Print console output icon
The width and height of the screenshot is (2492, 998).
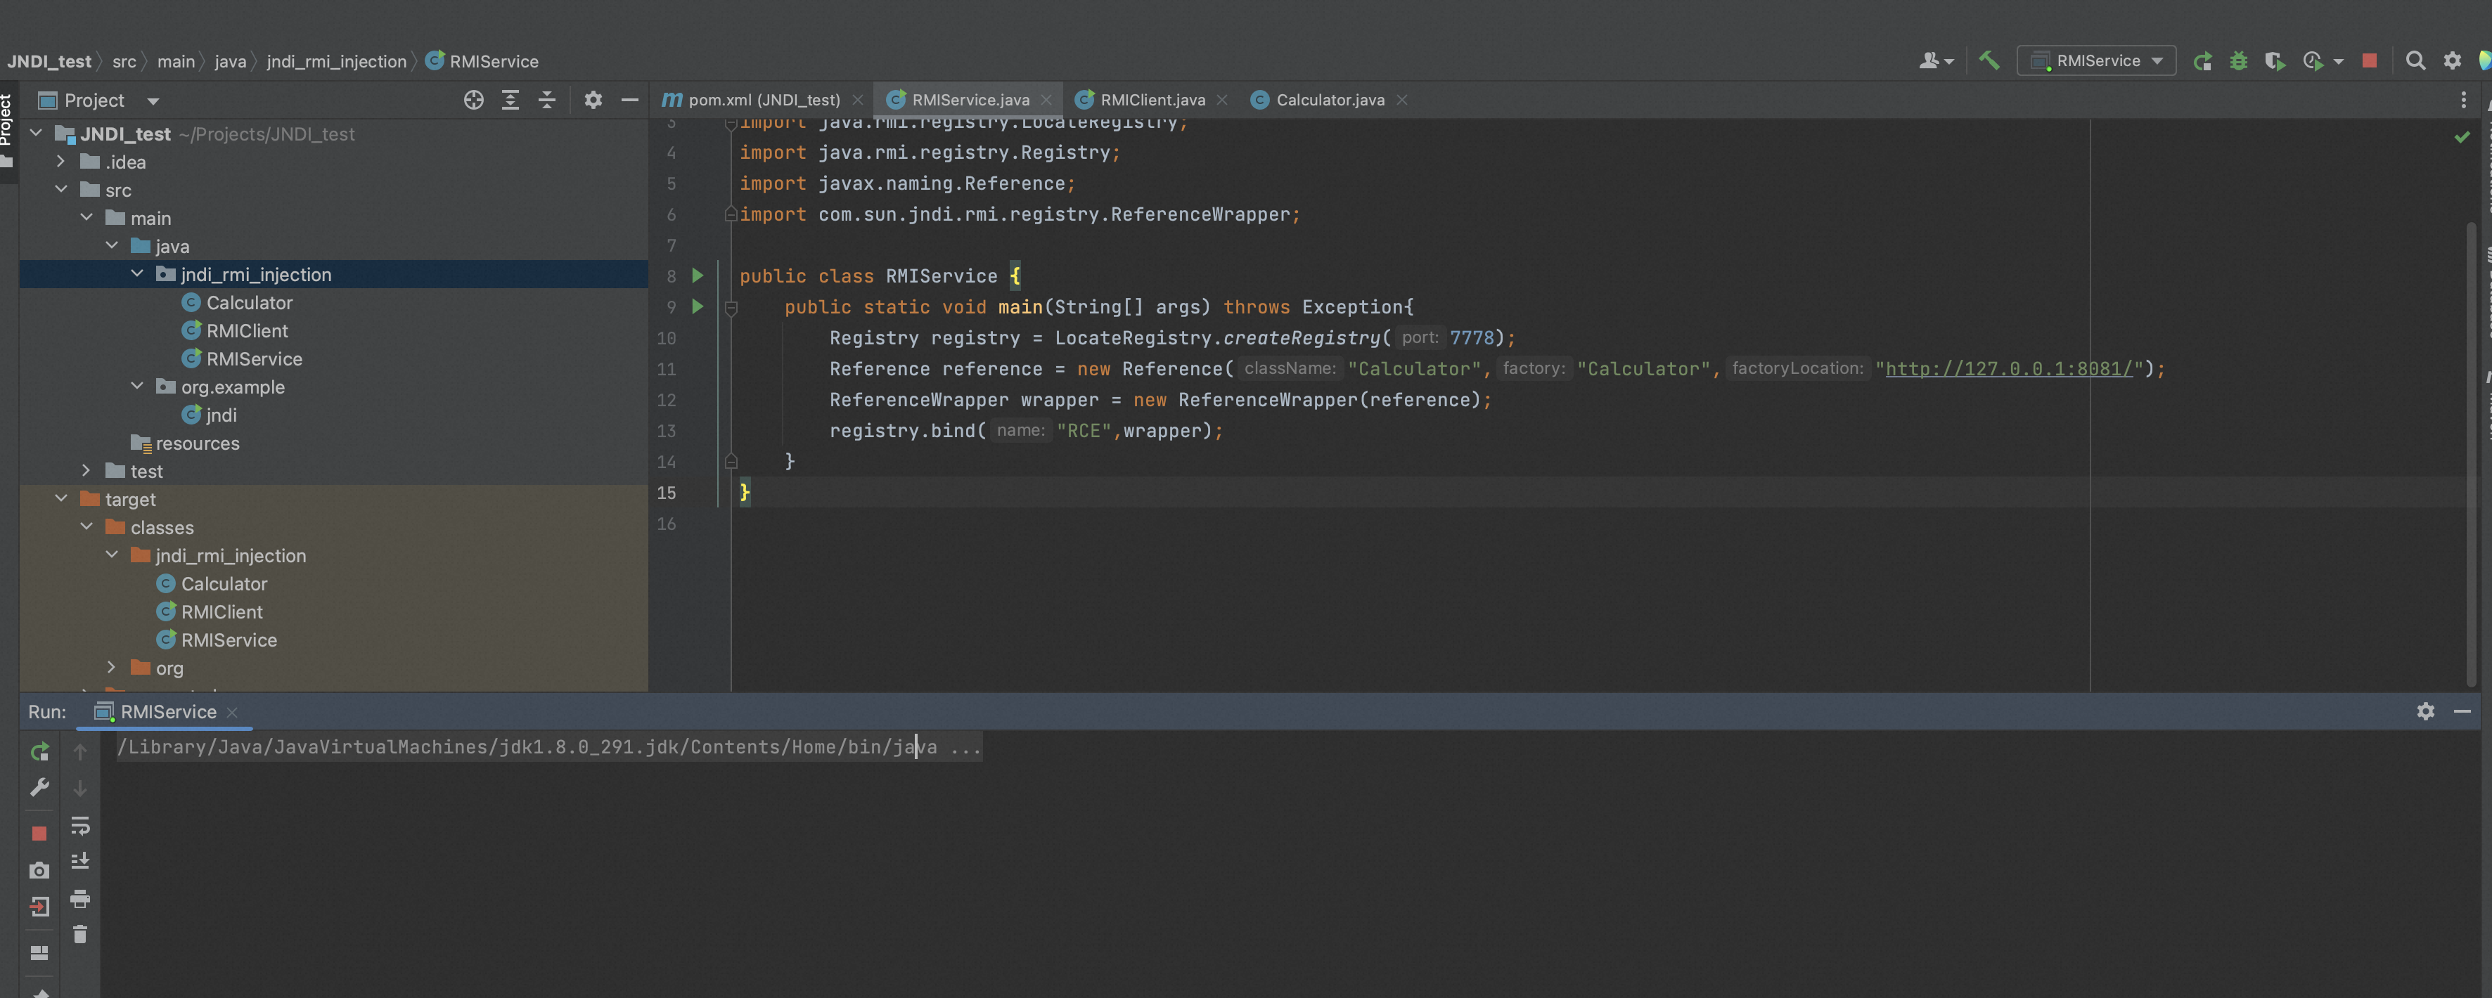80,898
